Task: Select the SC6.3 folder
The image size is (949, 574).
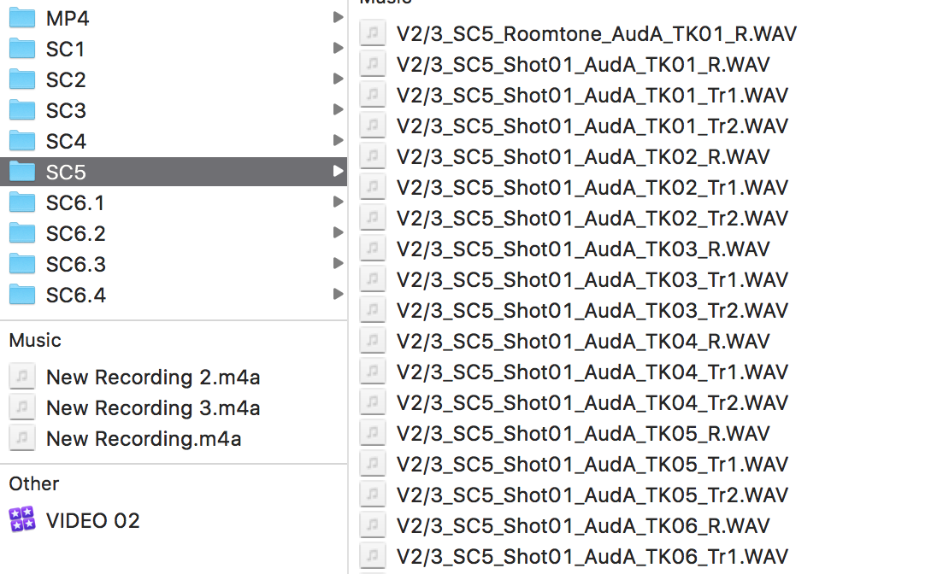Action: (x=75, y=264)
